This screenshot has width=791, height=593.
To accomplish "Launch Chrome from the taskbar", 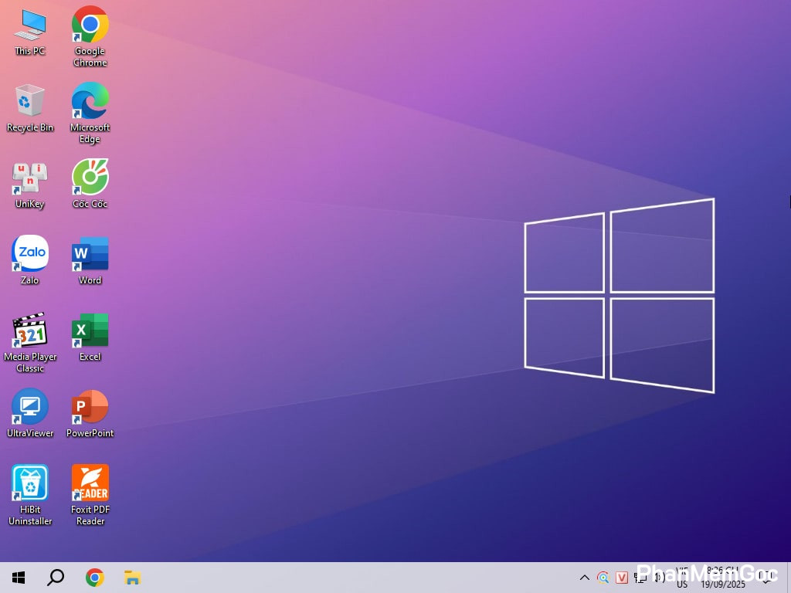I will click(x=95, y=578).
